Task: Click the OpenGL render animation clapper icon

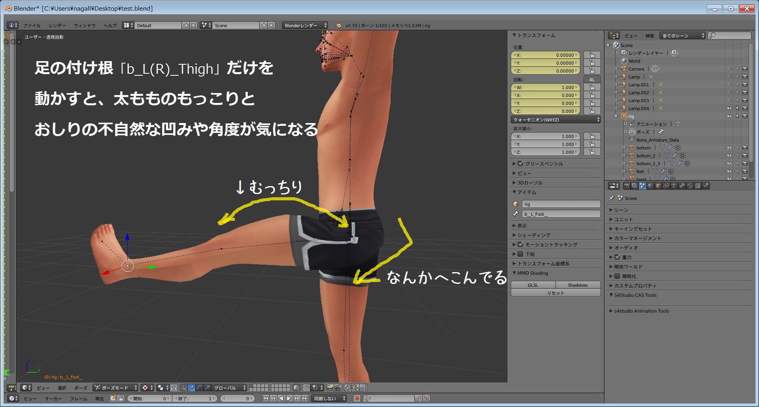Action: click(338, 388)
